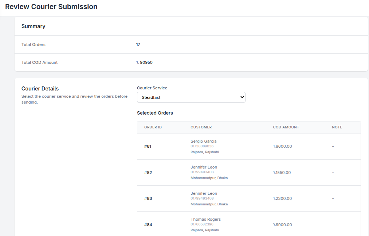
Task: Click phone number 01766582396
Action: (202, 224)
